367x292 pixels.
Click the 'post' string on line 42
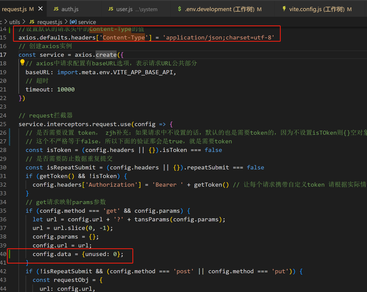(x=183, y=271)
